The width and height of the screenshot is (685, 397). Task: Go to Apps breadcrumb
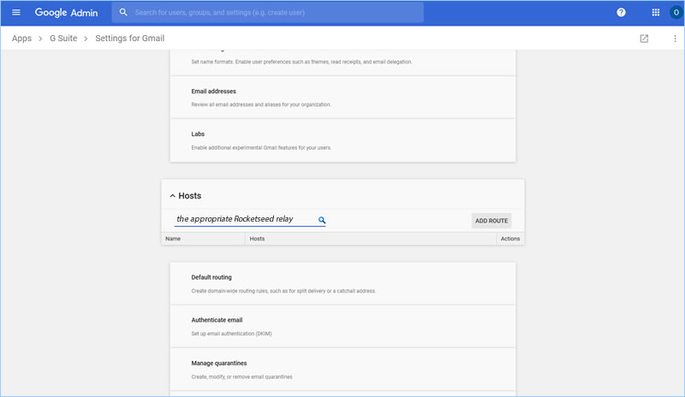22,39
